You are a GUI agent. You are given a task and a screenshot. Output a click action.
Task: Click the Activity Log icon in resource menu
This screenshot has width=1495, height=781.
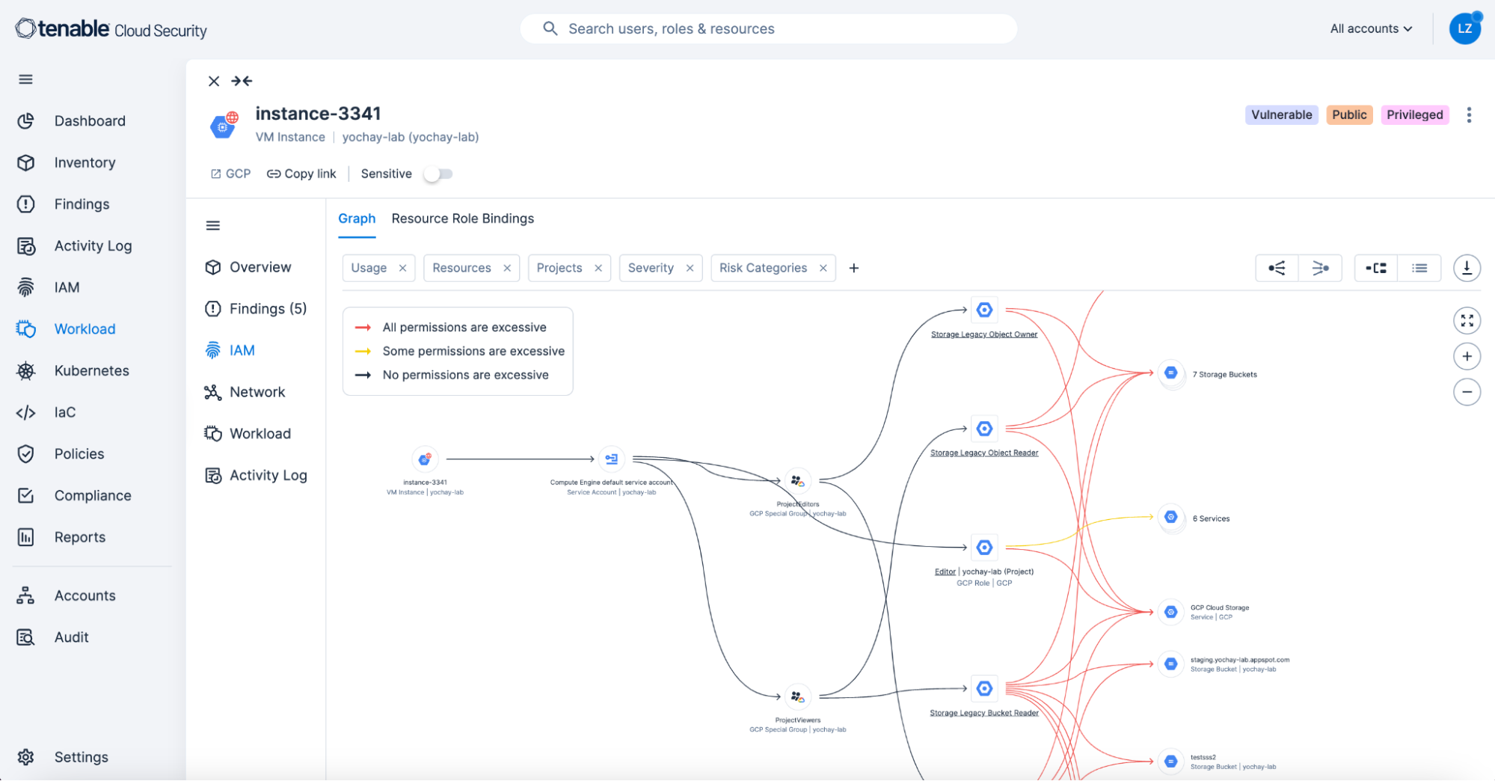pyautogui.click(x=213, y=476)
